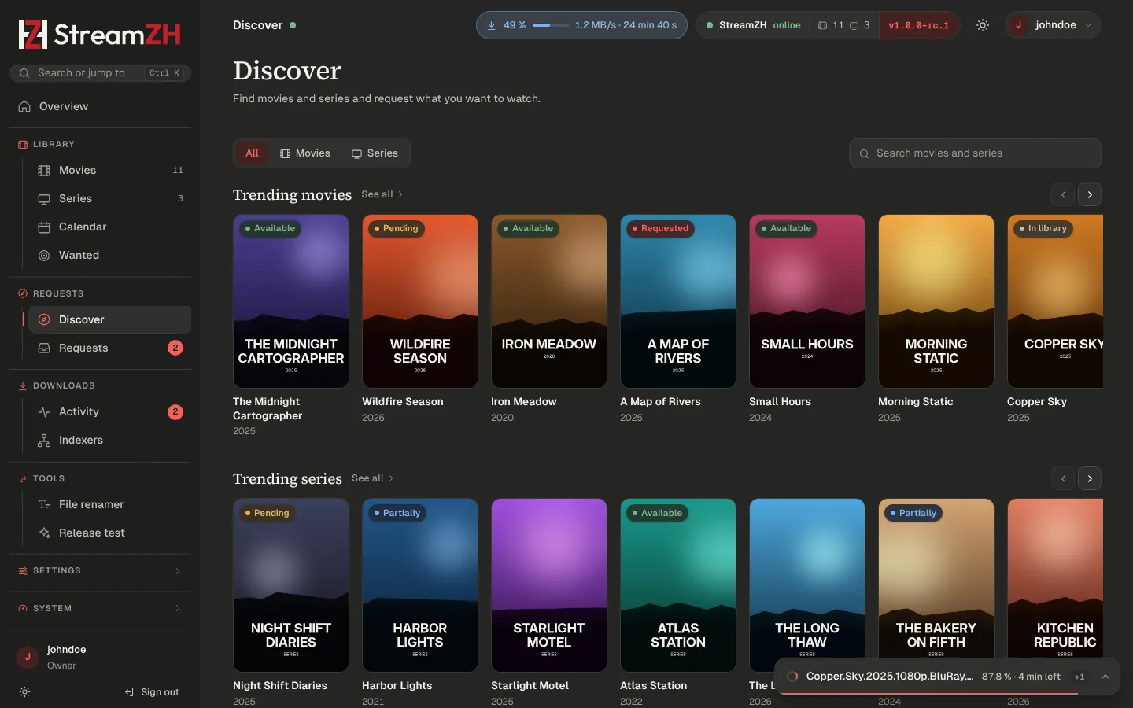Open the Wanted page
Viewport: 1133px width, 708px height.
click(109, 256)
